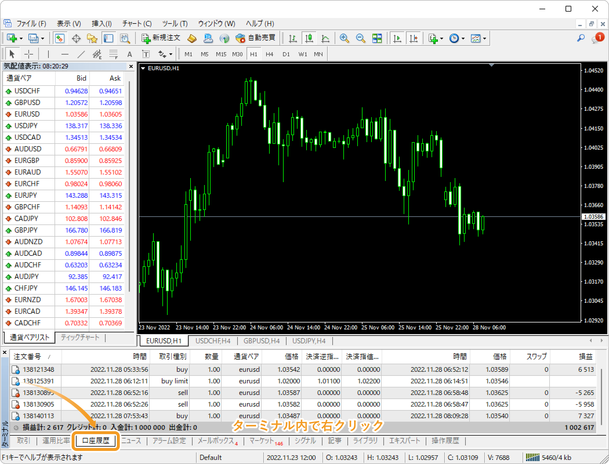609x464 pixels.
Task: Click the EURUSD,H1 chart title dropdown triangle
Action: (143, 68)
